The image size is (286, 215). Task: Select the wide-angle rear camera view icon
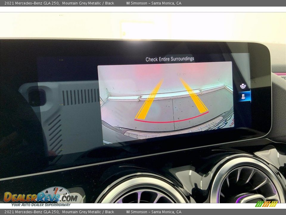[243, 86]
